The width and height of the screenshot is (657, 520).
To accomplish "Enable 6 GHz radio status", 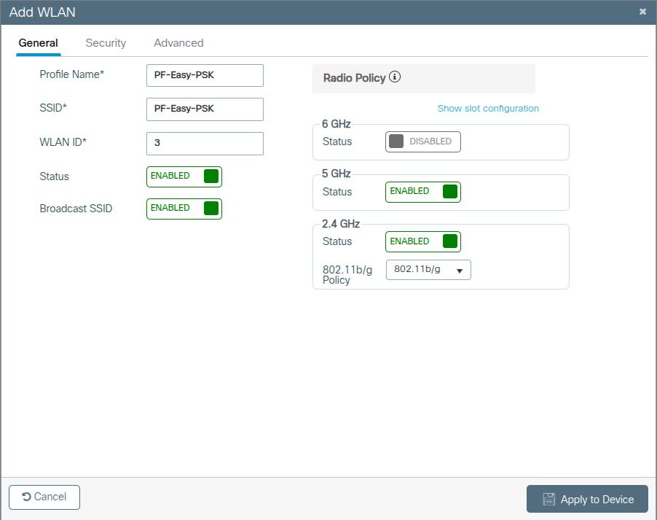I will (x=422, y=141).
